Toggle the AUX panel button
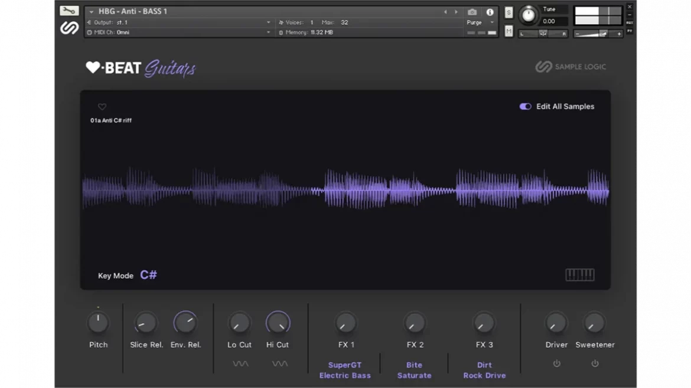The height and width of the screenshot is (388, 691). click(630, 23)
